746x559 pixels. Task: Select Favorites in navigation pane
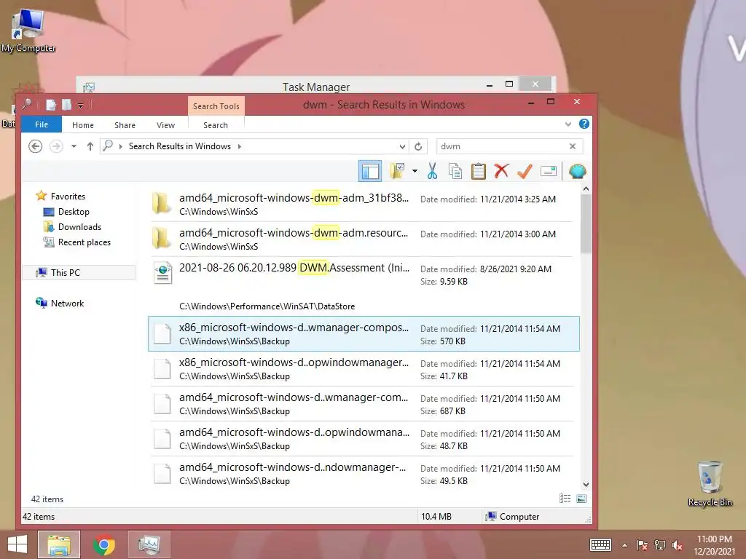coord(68,197)
